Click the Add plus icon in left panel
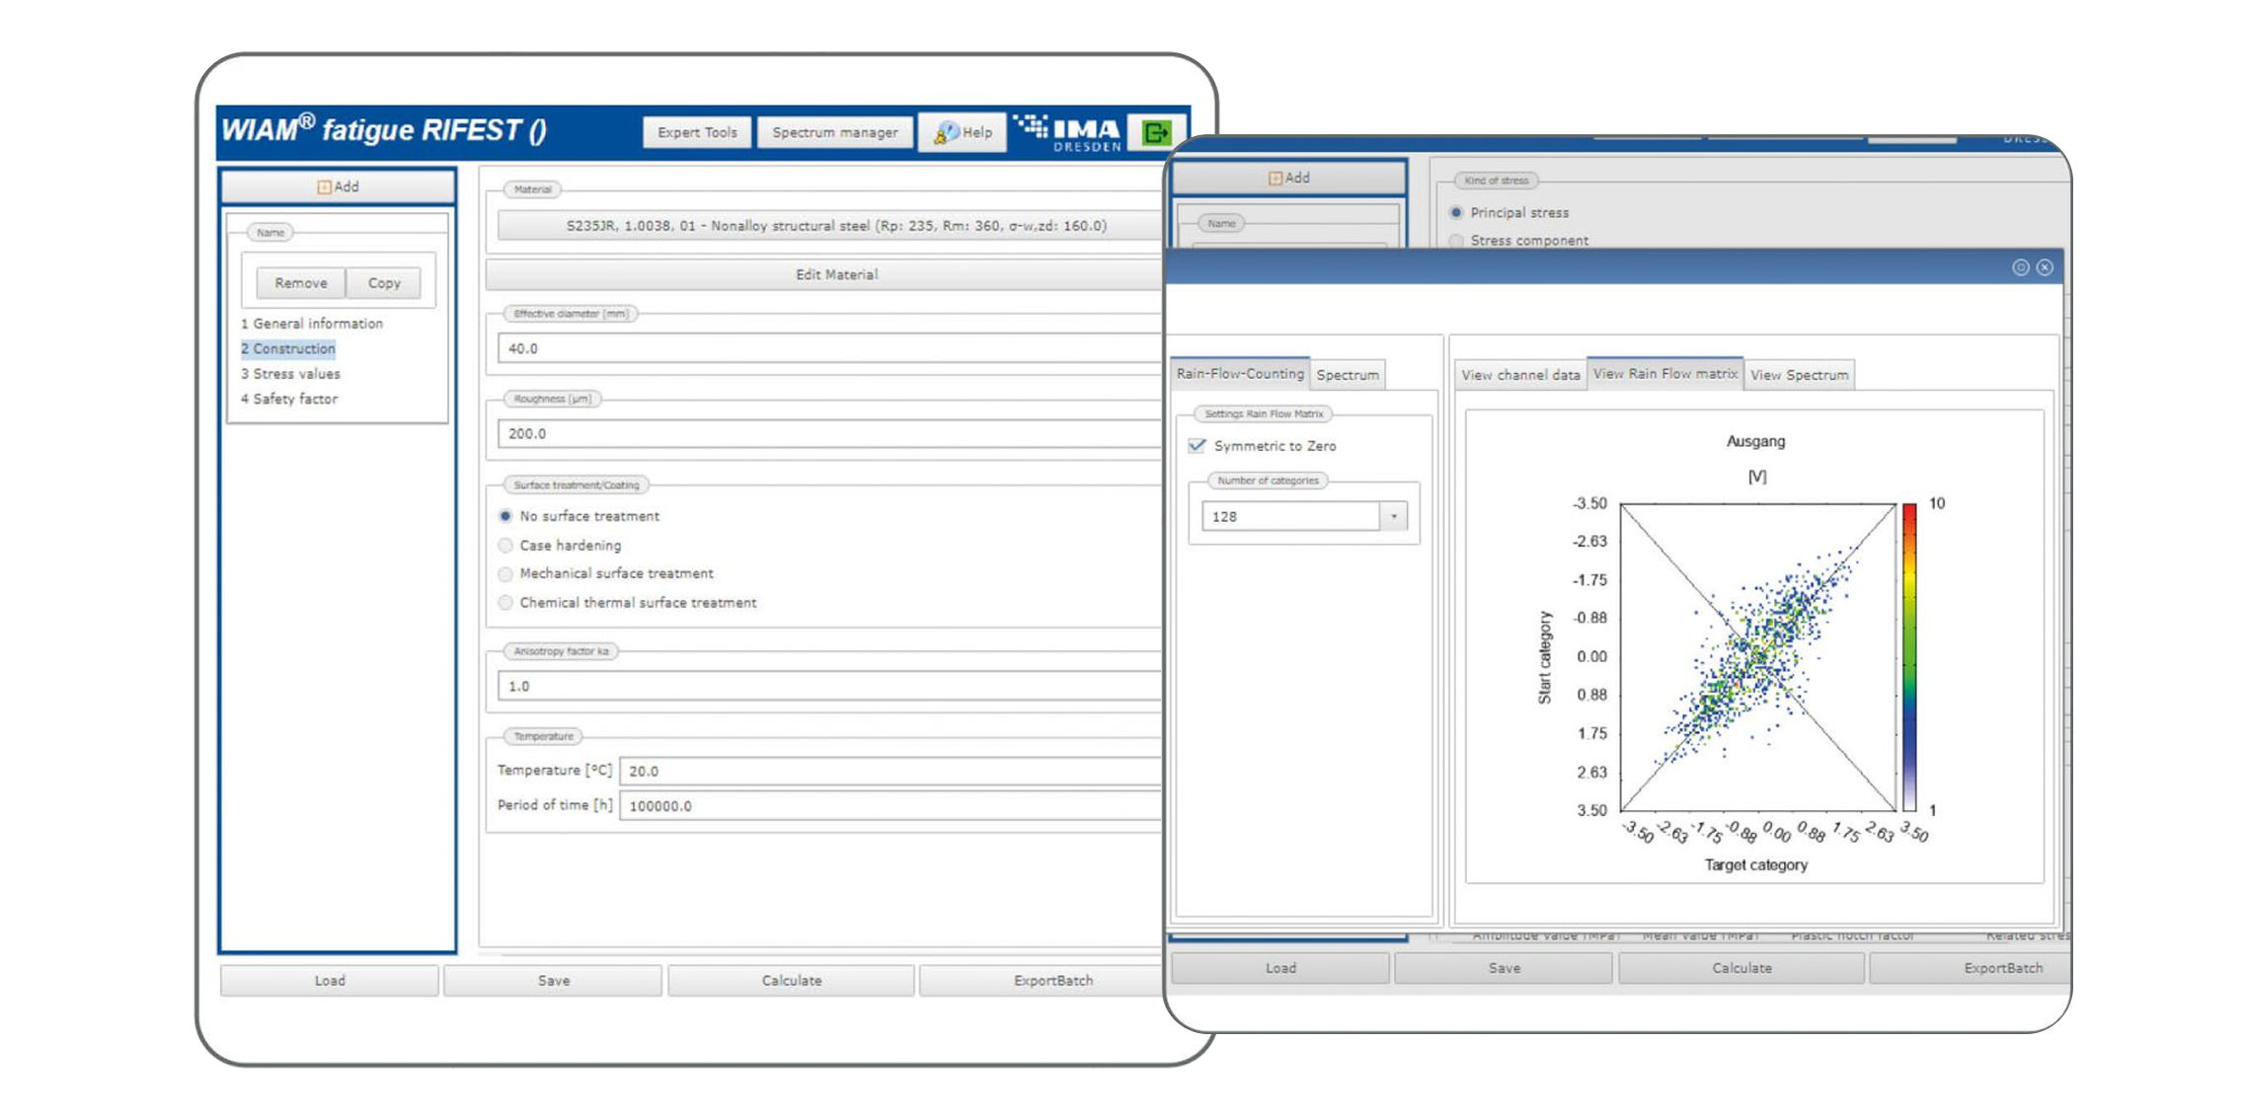Viewport: 2243px width, 1117px height. [x=325, y=186]
